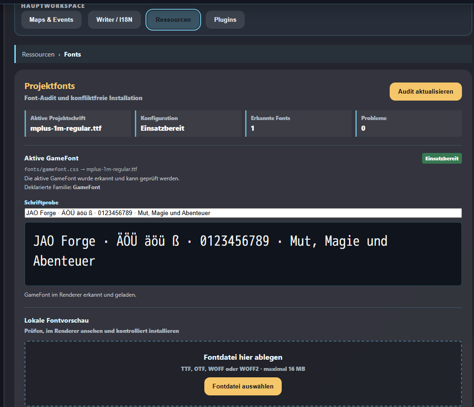Click the font sample preview box
The width and height of the screenshot is (474, 407).
pos(243,254)
